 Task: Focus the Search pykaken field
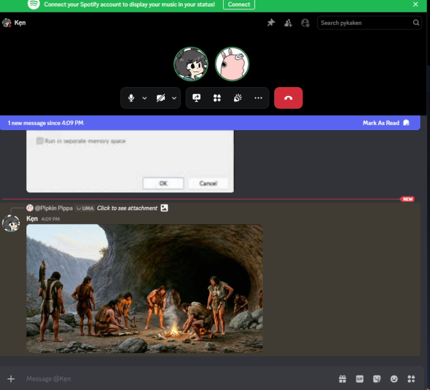tap(369, 23)
